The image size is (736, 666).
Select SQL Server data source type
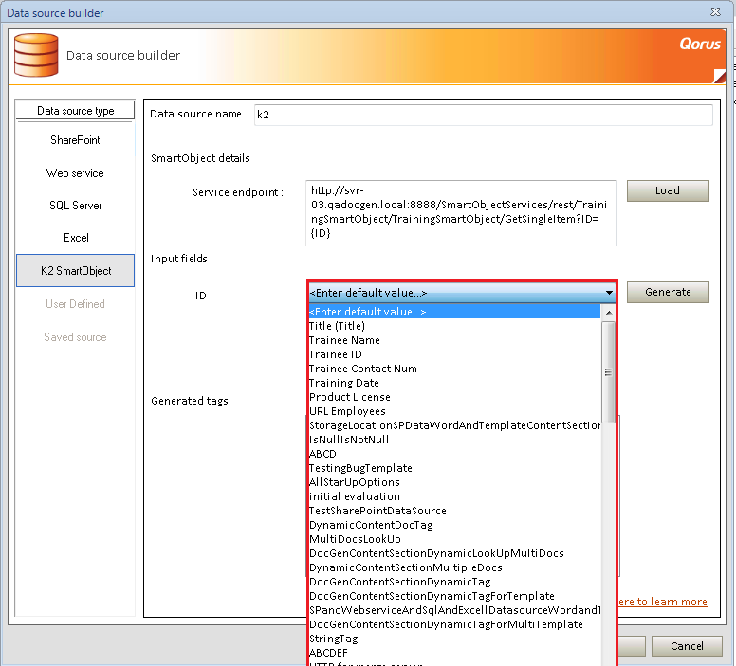75,206
